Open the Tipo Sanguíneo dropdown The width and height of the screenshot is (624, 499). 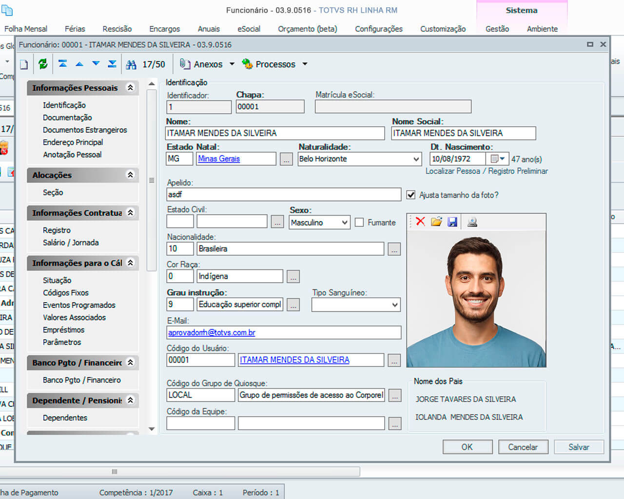point(394,305)
